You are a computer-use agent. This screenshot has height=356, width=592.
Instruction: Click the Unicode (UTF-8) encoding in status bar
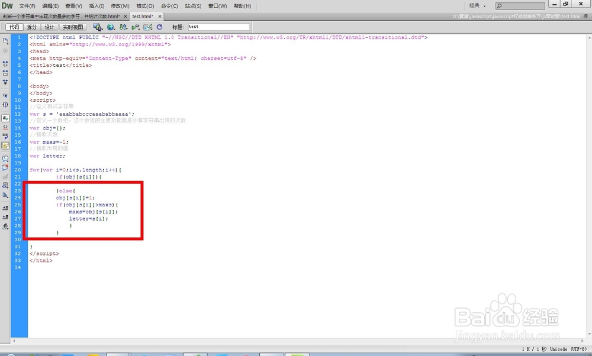pos(568,349)
